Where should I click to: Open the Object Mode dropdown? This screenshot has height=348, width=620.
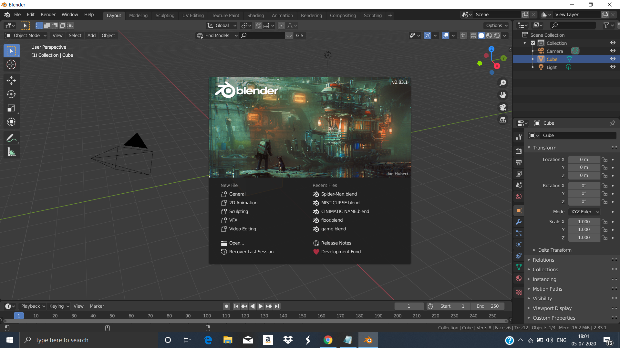[x=26, y=35]
